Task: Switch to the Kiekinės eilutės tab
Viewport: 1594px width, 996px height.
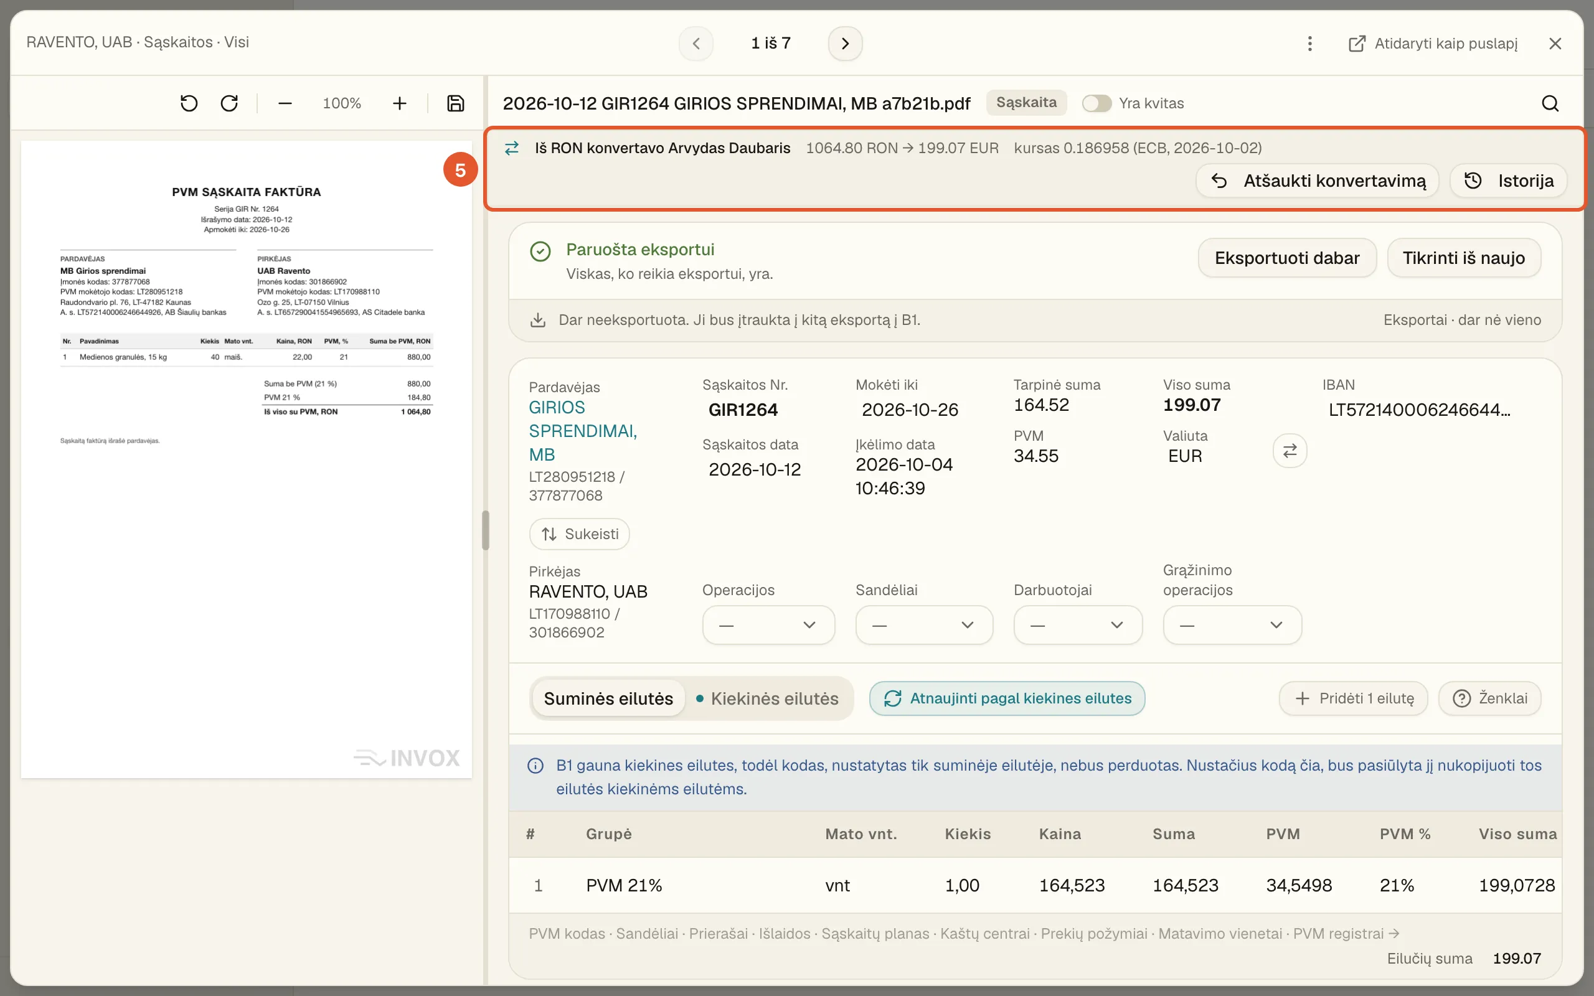Action: [x=767, y=698]
